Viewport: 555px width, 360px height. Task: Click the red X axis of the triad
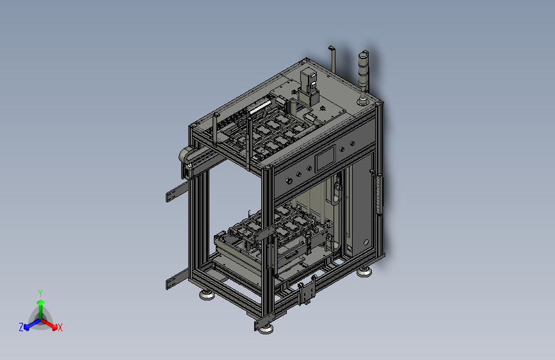(x=49, y=324)
